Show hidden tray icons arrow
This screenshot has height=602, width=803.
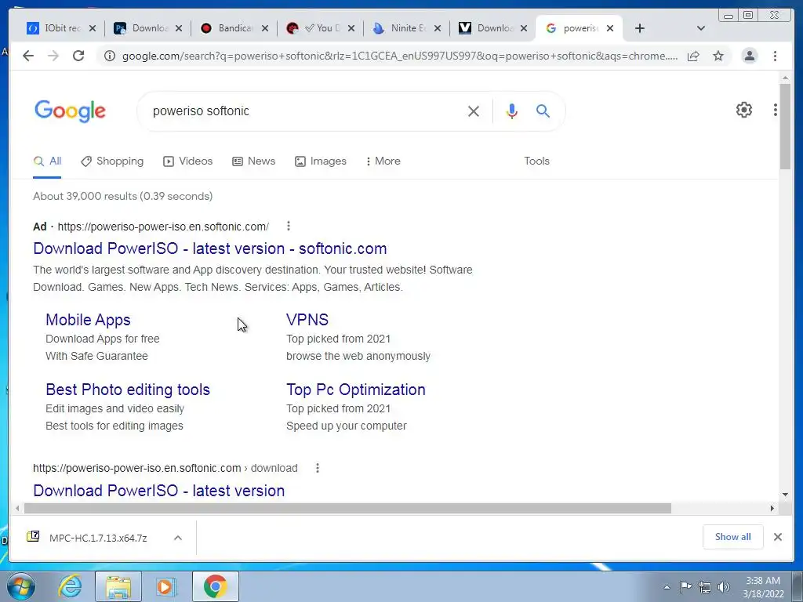click(x=667, y=587)
